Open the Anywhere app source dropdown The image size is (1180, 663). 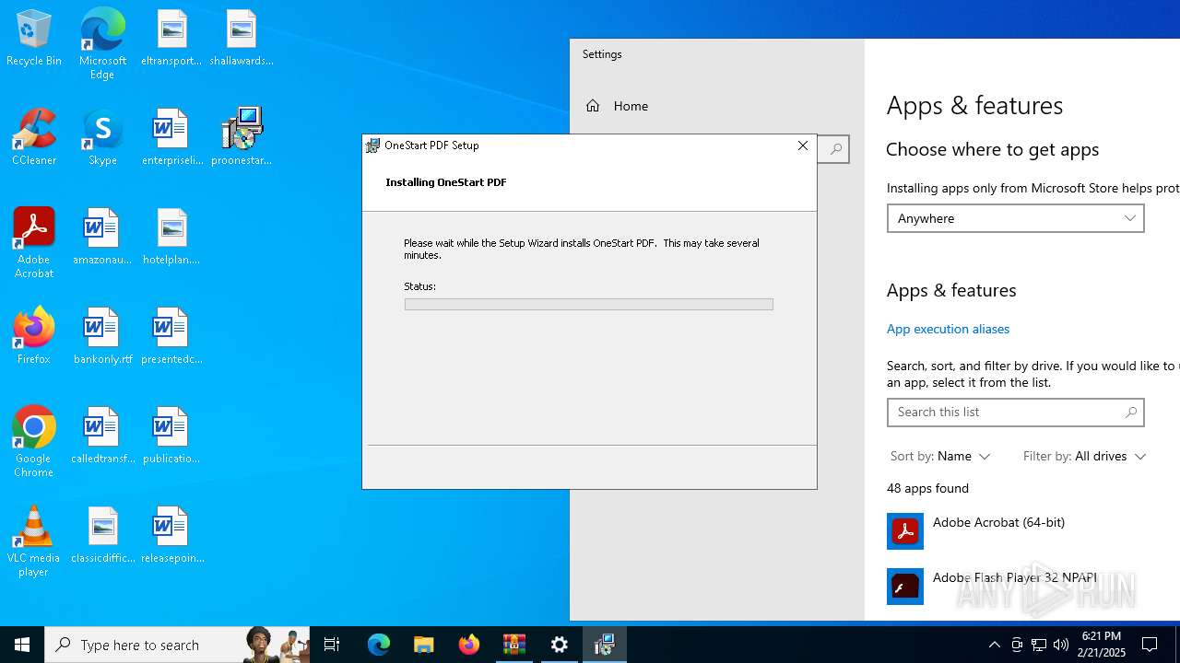[x=1015, y=218]
